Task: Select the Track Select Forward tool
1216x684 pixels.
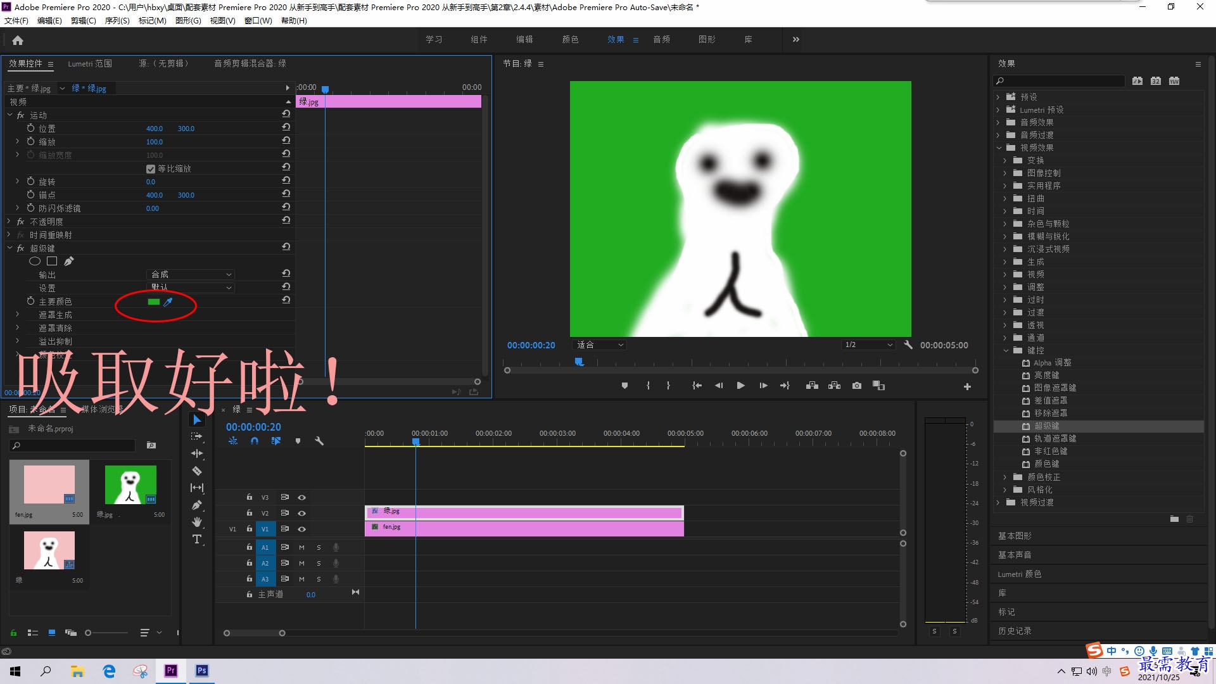Action: click(197, 436)
